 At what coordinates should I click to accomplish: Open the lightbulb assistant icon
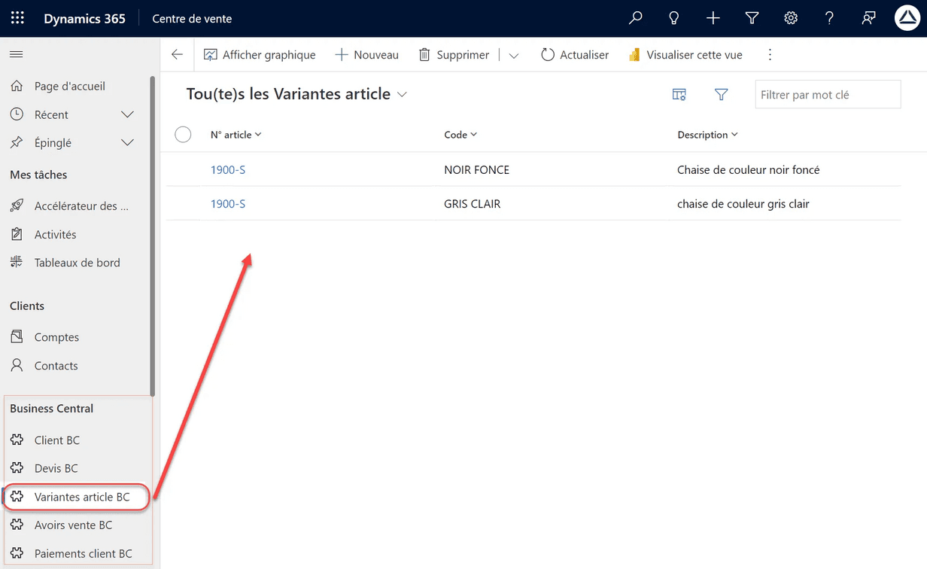[674, 18]
